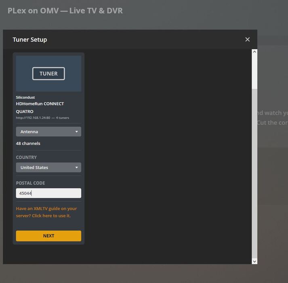Click the scrollbar up arrow
The image size is (288, 283).
254,52
